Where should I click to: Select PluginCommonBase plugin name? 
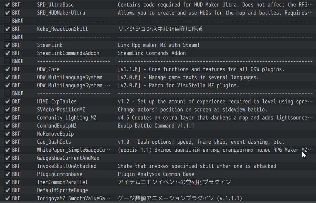(60, 174)
